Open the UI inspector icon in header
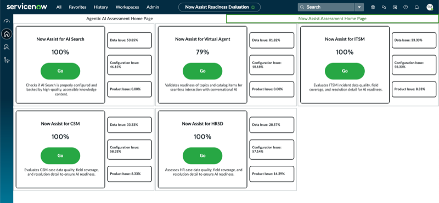This screenshot has height=203, width=439. pyautogui.click(x=395, y=7)
